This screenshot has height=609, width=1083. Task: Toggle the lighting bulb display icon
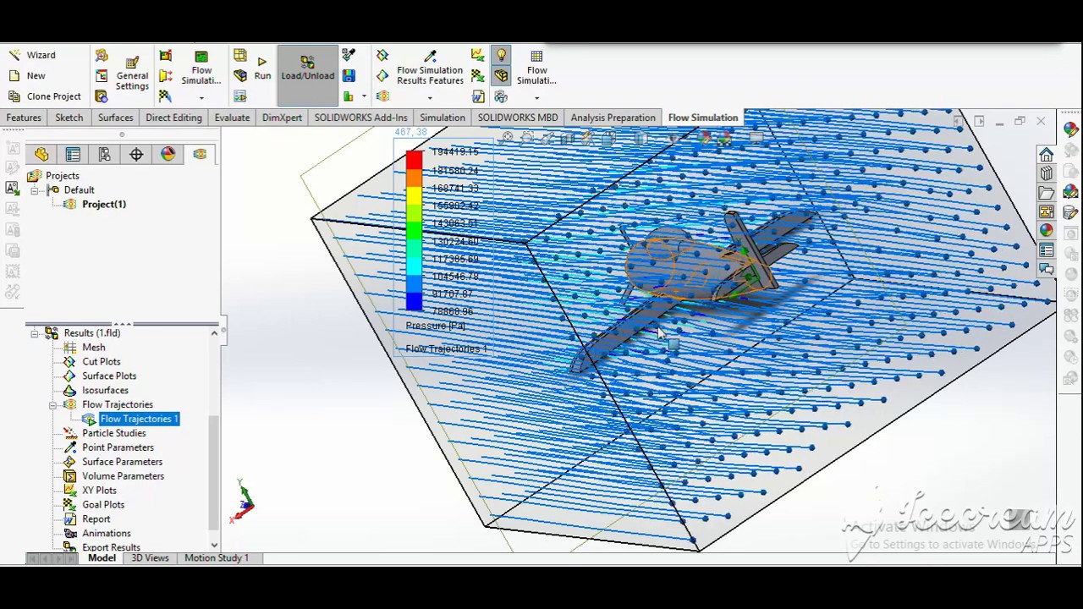(501, 55)
